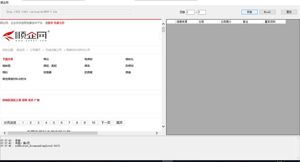Click the log line webBrowser_DocumentCompleted

(30, 146)
